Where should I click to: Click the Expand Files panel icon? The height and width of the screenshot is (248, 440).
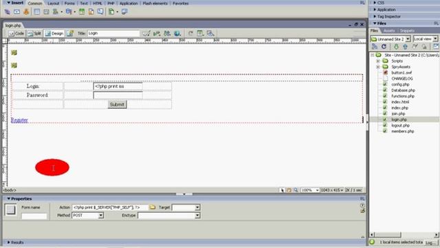[x=436, y=47]
